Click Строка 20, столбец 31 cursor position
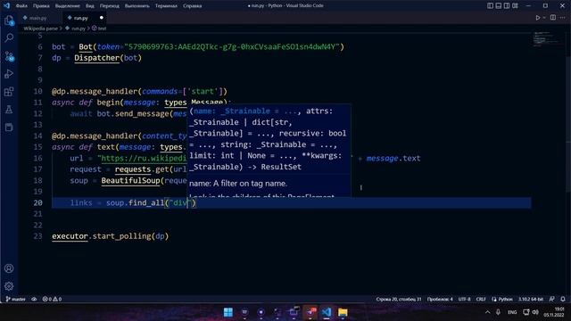This screenshot has width=571, height=321. point(399,300)
